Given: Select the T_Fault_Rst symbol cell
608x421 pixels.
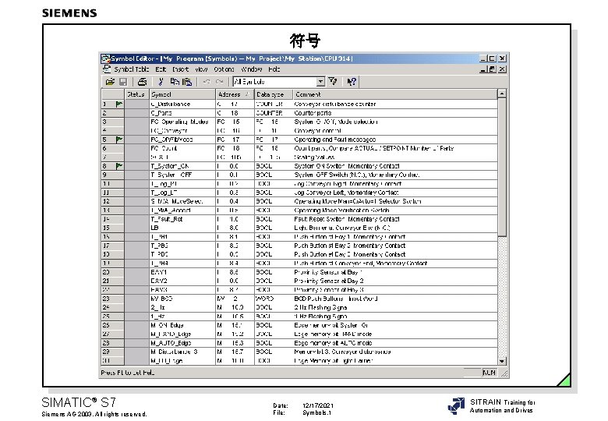Looking at the screenshot, I should pyautogui.click(x=182, y=219).
